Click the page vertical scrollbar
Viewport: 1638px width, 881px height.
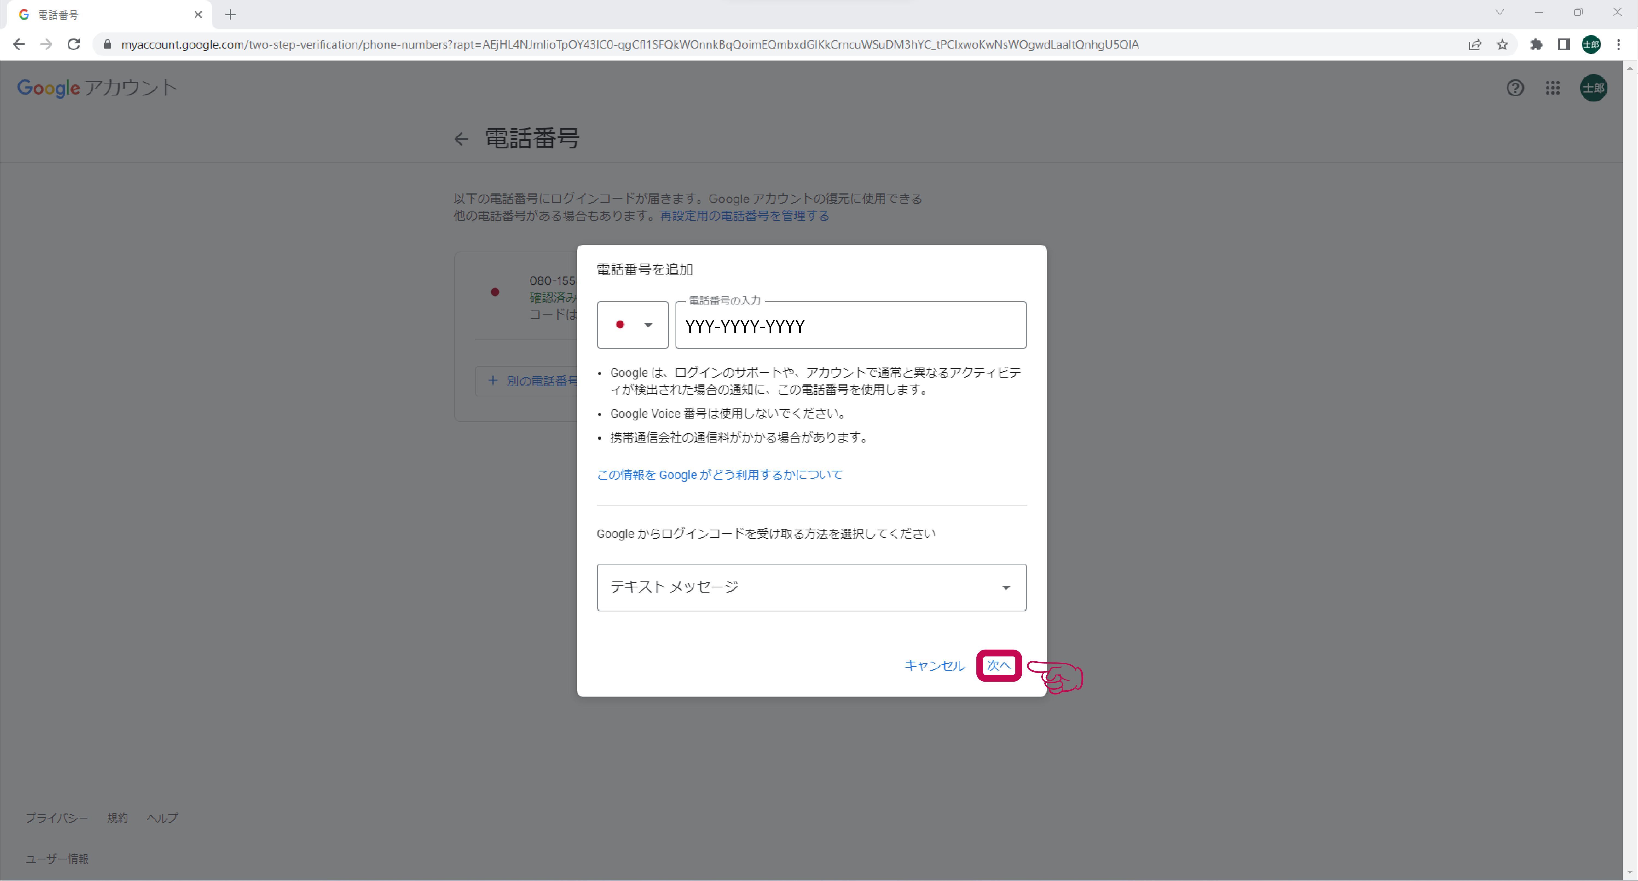1630,470
